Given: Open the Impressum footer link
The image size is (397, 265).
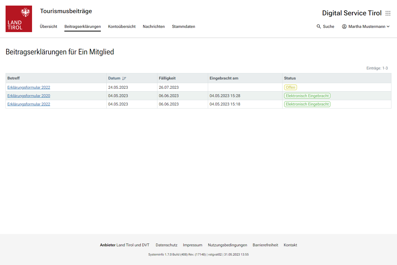Looking at the screenshot, I should click(x=193, y=245).
